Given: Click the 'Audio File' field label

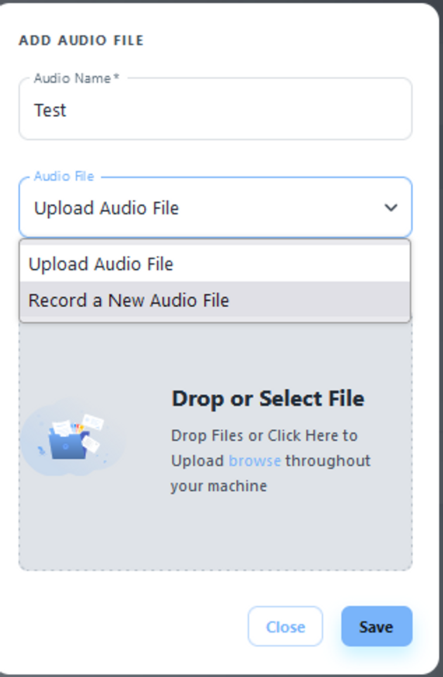Looking at the screenshot, I should [64, 176].
